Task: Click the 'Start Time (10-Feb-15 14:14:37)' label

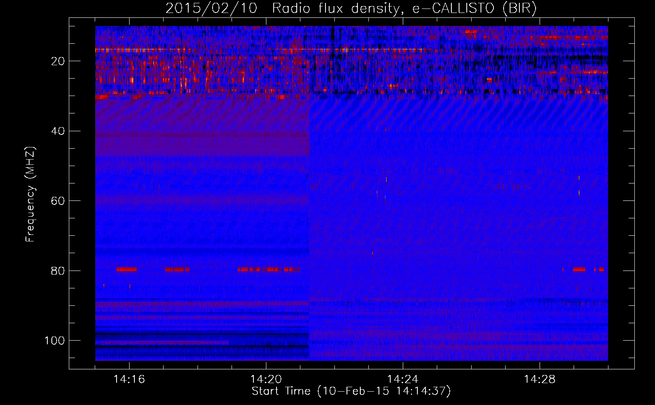Action: pyautogui.click(x=351, y=391)
